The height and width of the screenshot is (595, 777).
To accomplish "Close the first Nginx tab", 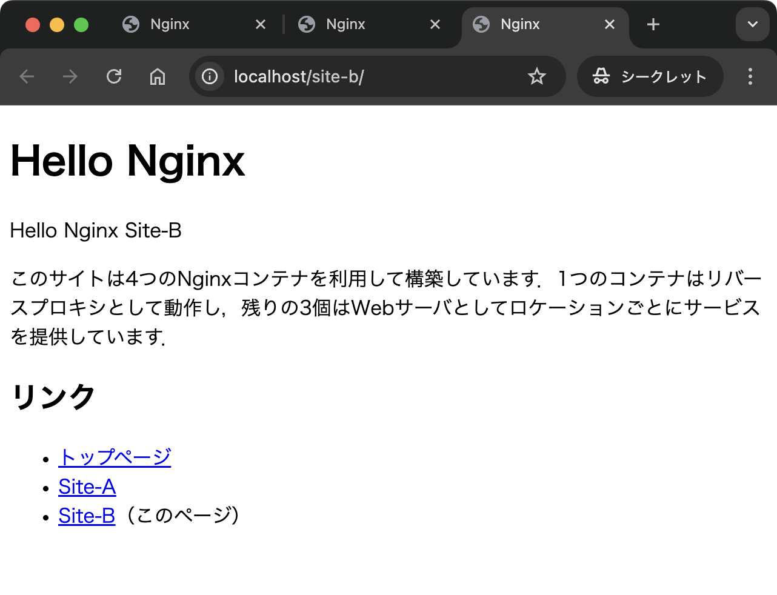I will click(x=261, y=24).
